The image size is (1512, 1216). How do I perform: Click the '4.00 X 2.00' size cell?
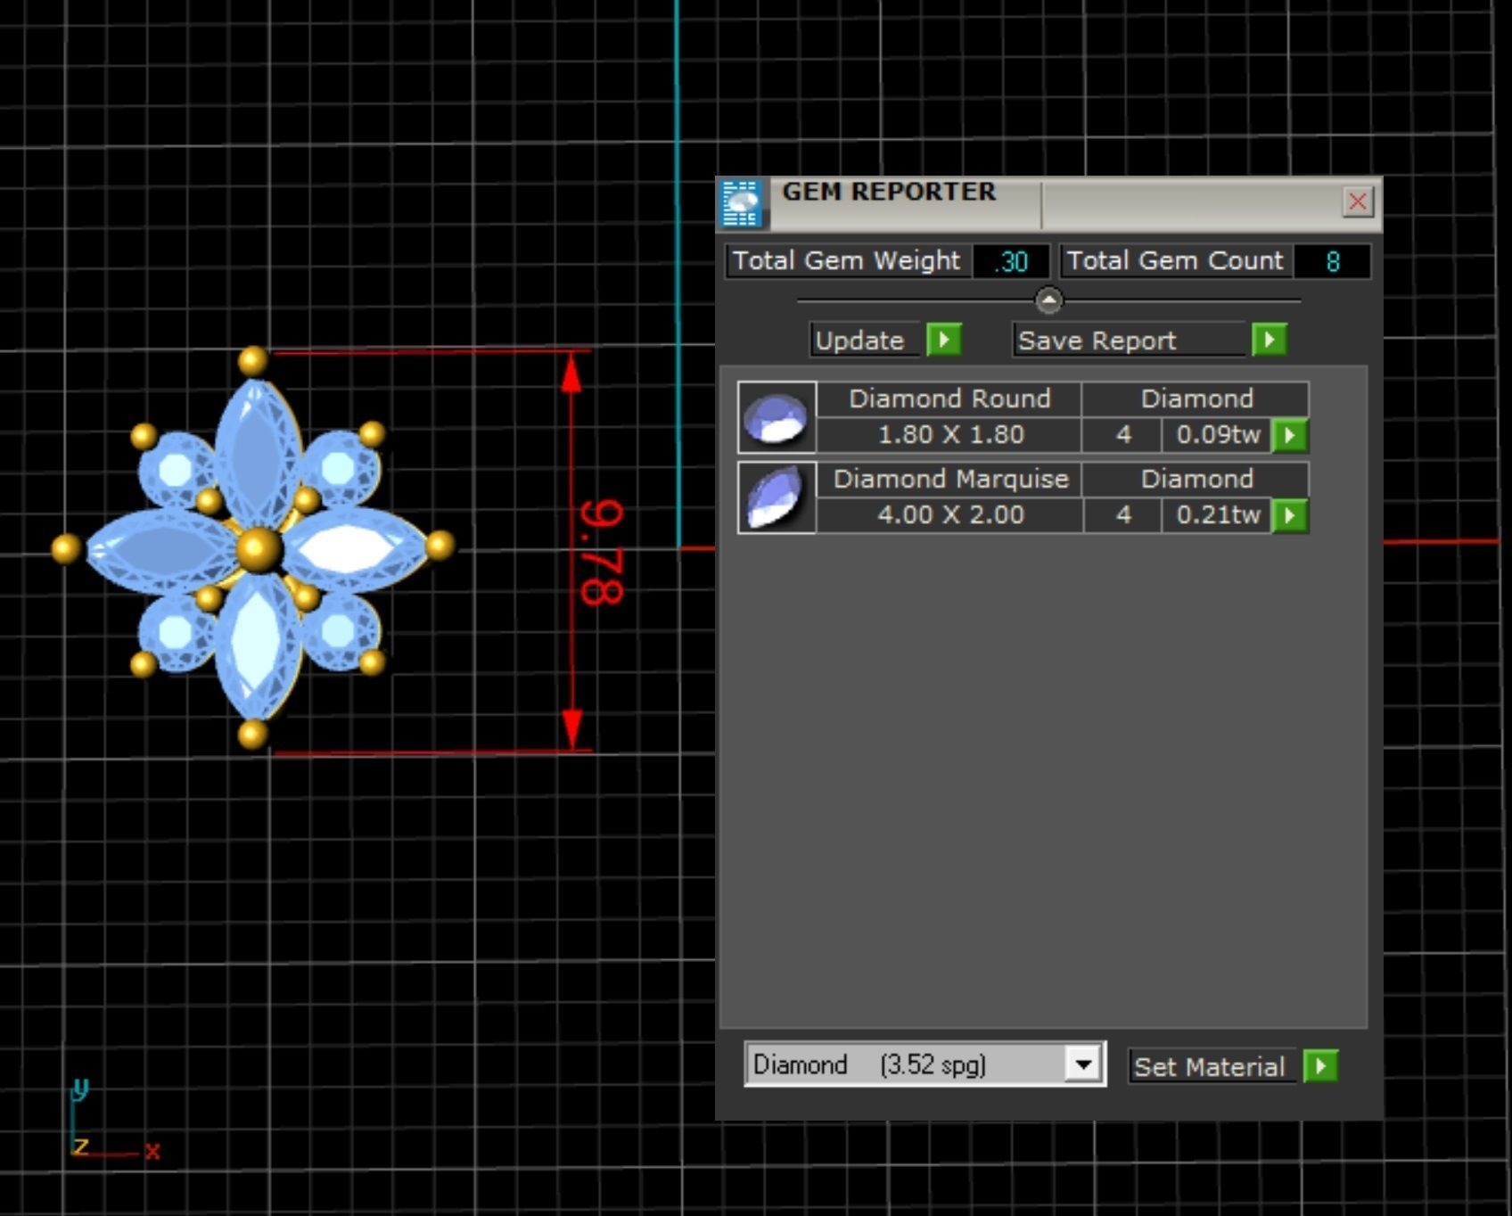pos(949,515)
